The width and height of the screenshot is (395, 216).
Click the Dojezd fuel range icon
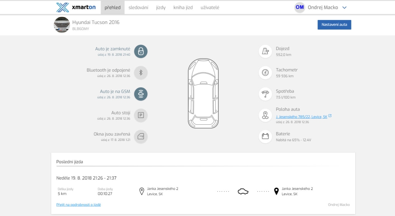[265, 51]
